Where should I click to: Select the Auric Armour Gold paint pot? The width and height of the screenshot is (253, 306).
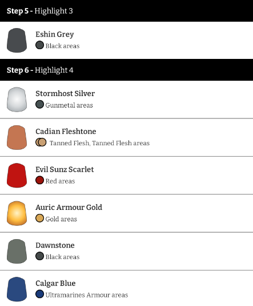tap(17, 213)
